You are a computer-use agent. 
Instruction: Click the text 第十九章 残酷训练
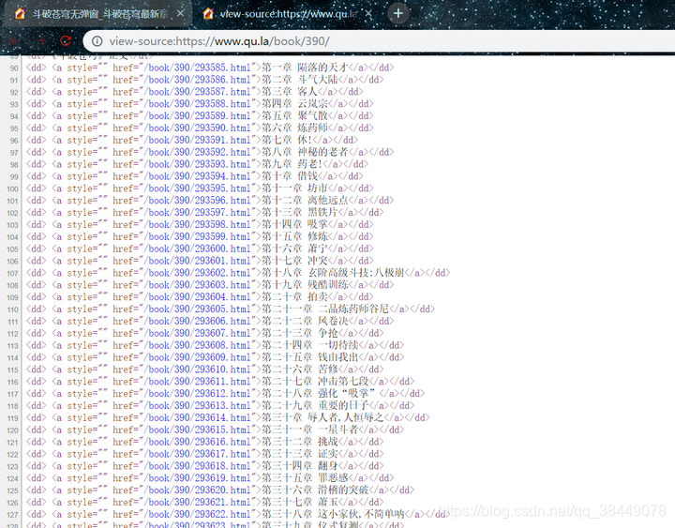pos(305,285)
